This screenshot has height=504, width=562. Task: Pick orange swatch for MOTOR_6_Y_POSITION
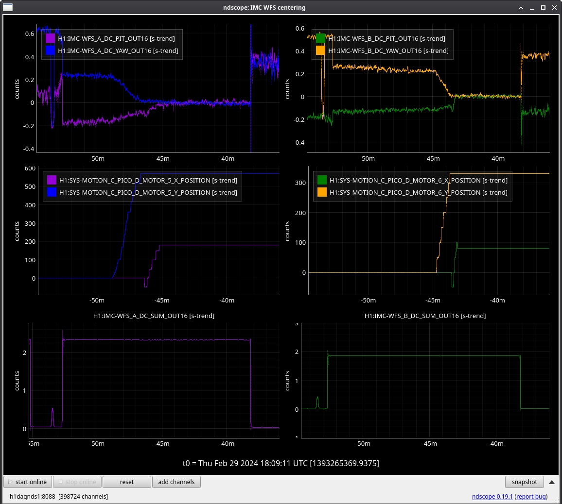click(322, 192)
